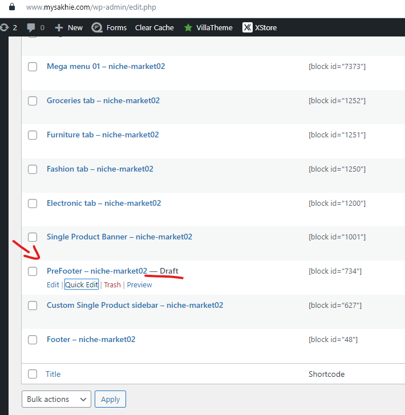405x415 pixels.
Task: Click Clear Cache in the admin bar
Action: tap(155, 27)
